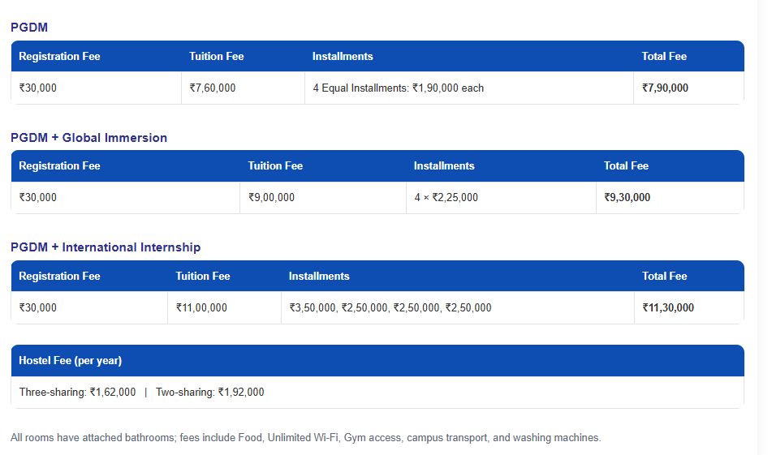
Task: Click the PGDM + Global Immersion heading
Action: click(88, 138)
